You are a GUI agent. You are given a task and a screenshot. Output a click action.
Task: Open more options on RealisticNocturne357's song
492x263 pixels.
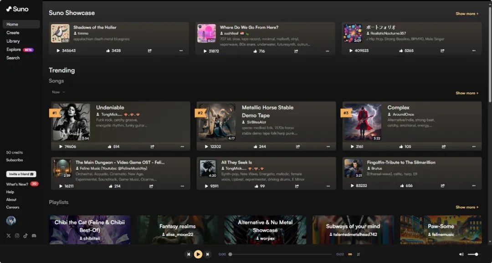[474, 51]
